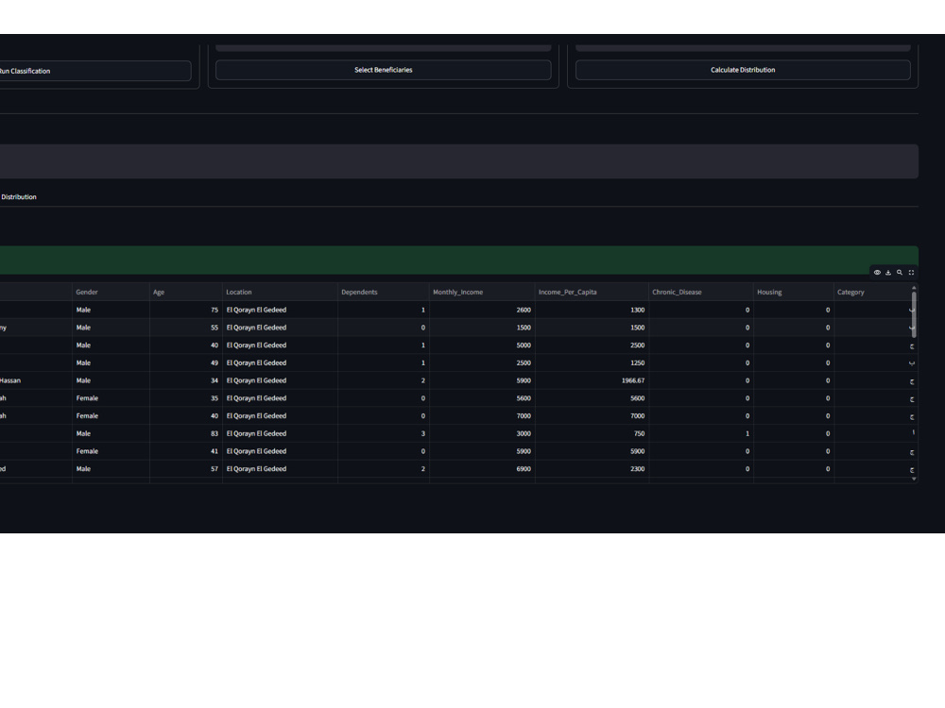This screenshot has height=708, width=945.
Task: Select Income_Per_Capita cell 1250
Action: point(592,363)
